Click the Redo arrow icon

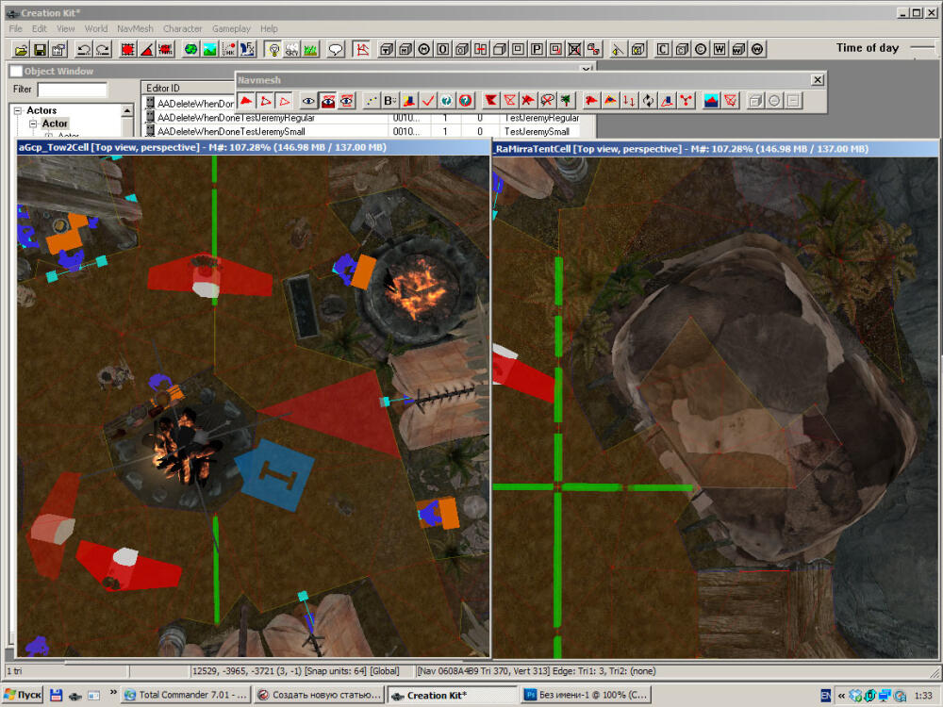[103, 49]
